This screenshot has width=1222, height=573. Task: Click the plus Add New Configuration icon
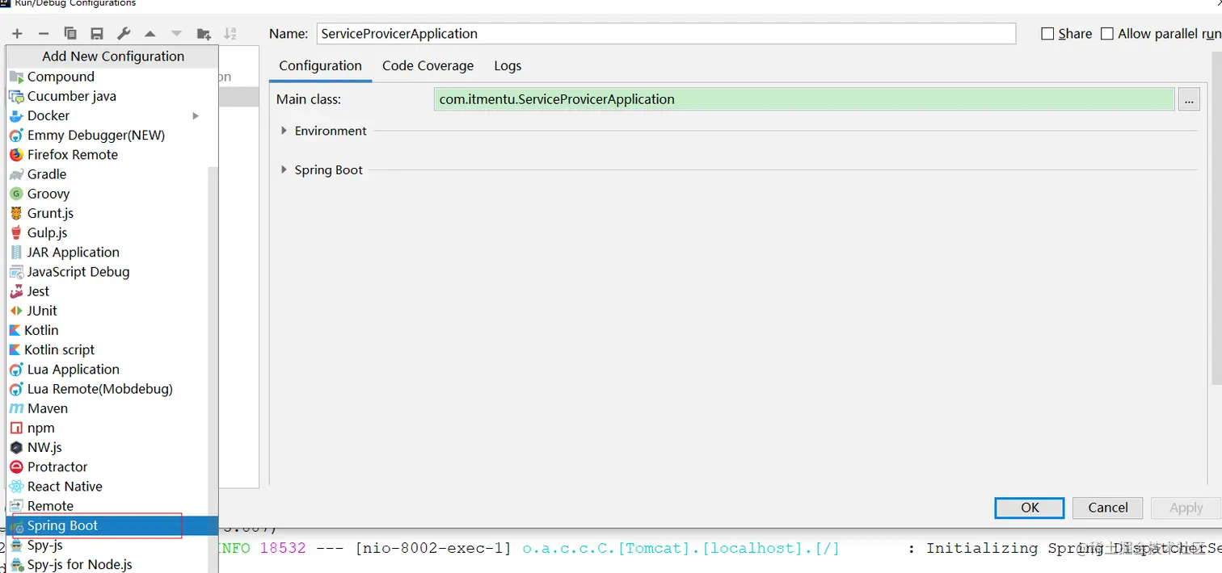(x=17, y=33)
